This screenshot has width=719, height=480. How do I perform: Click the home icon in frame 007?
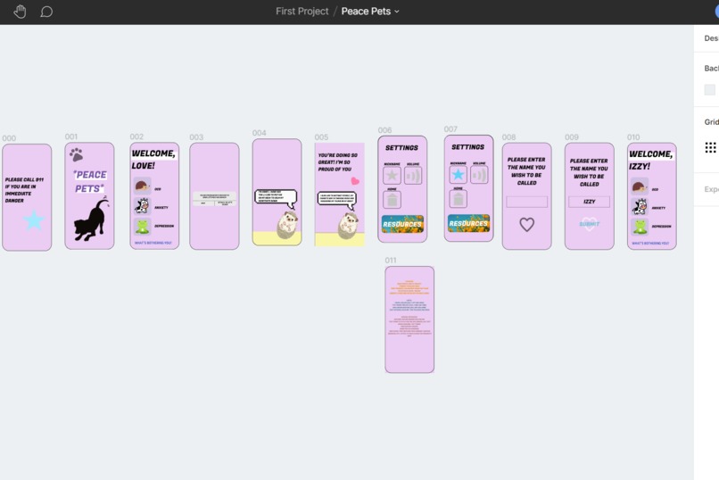pyautogui.click(x=459, y=198)
